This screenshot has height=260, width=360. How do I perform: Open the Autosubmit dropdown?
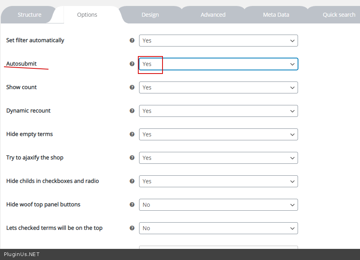tap(218, 64)
